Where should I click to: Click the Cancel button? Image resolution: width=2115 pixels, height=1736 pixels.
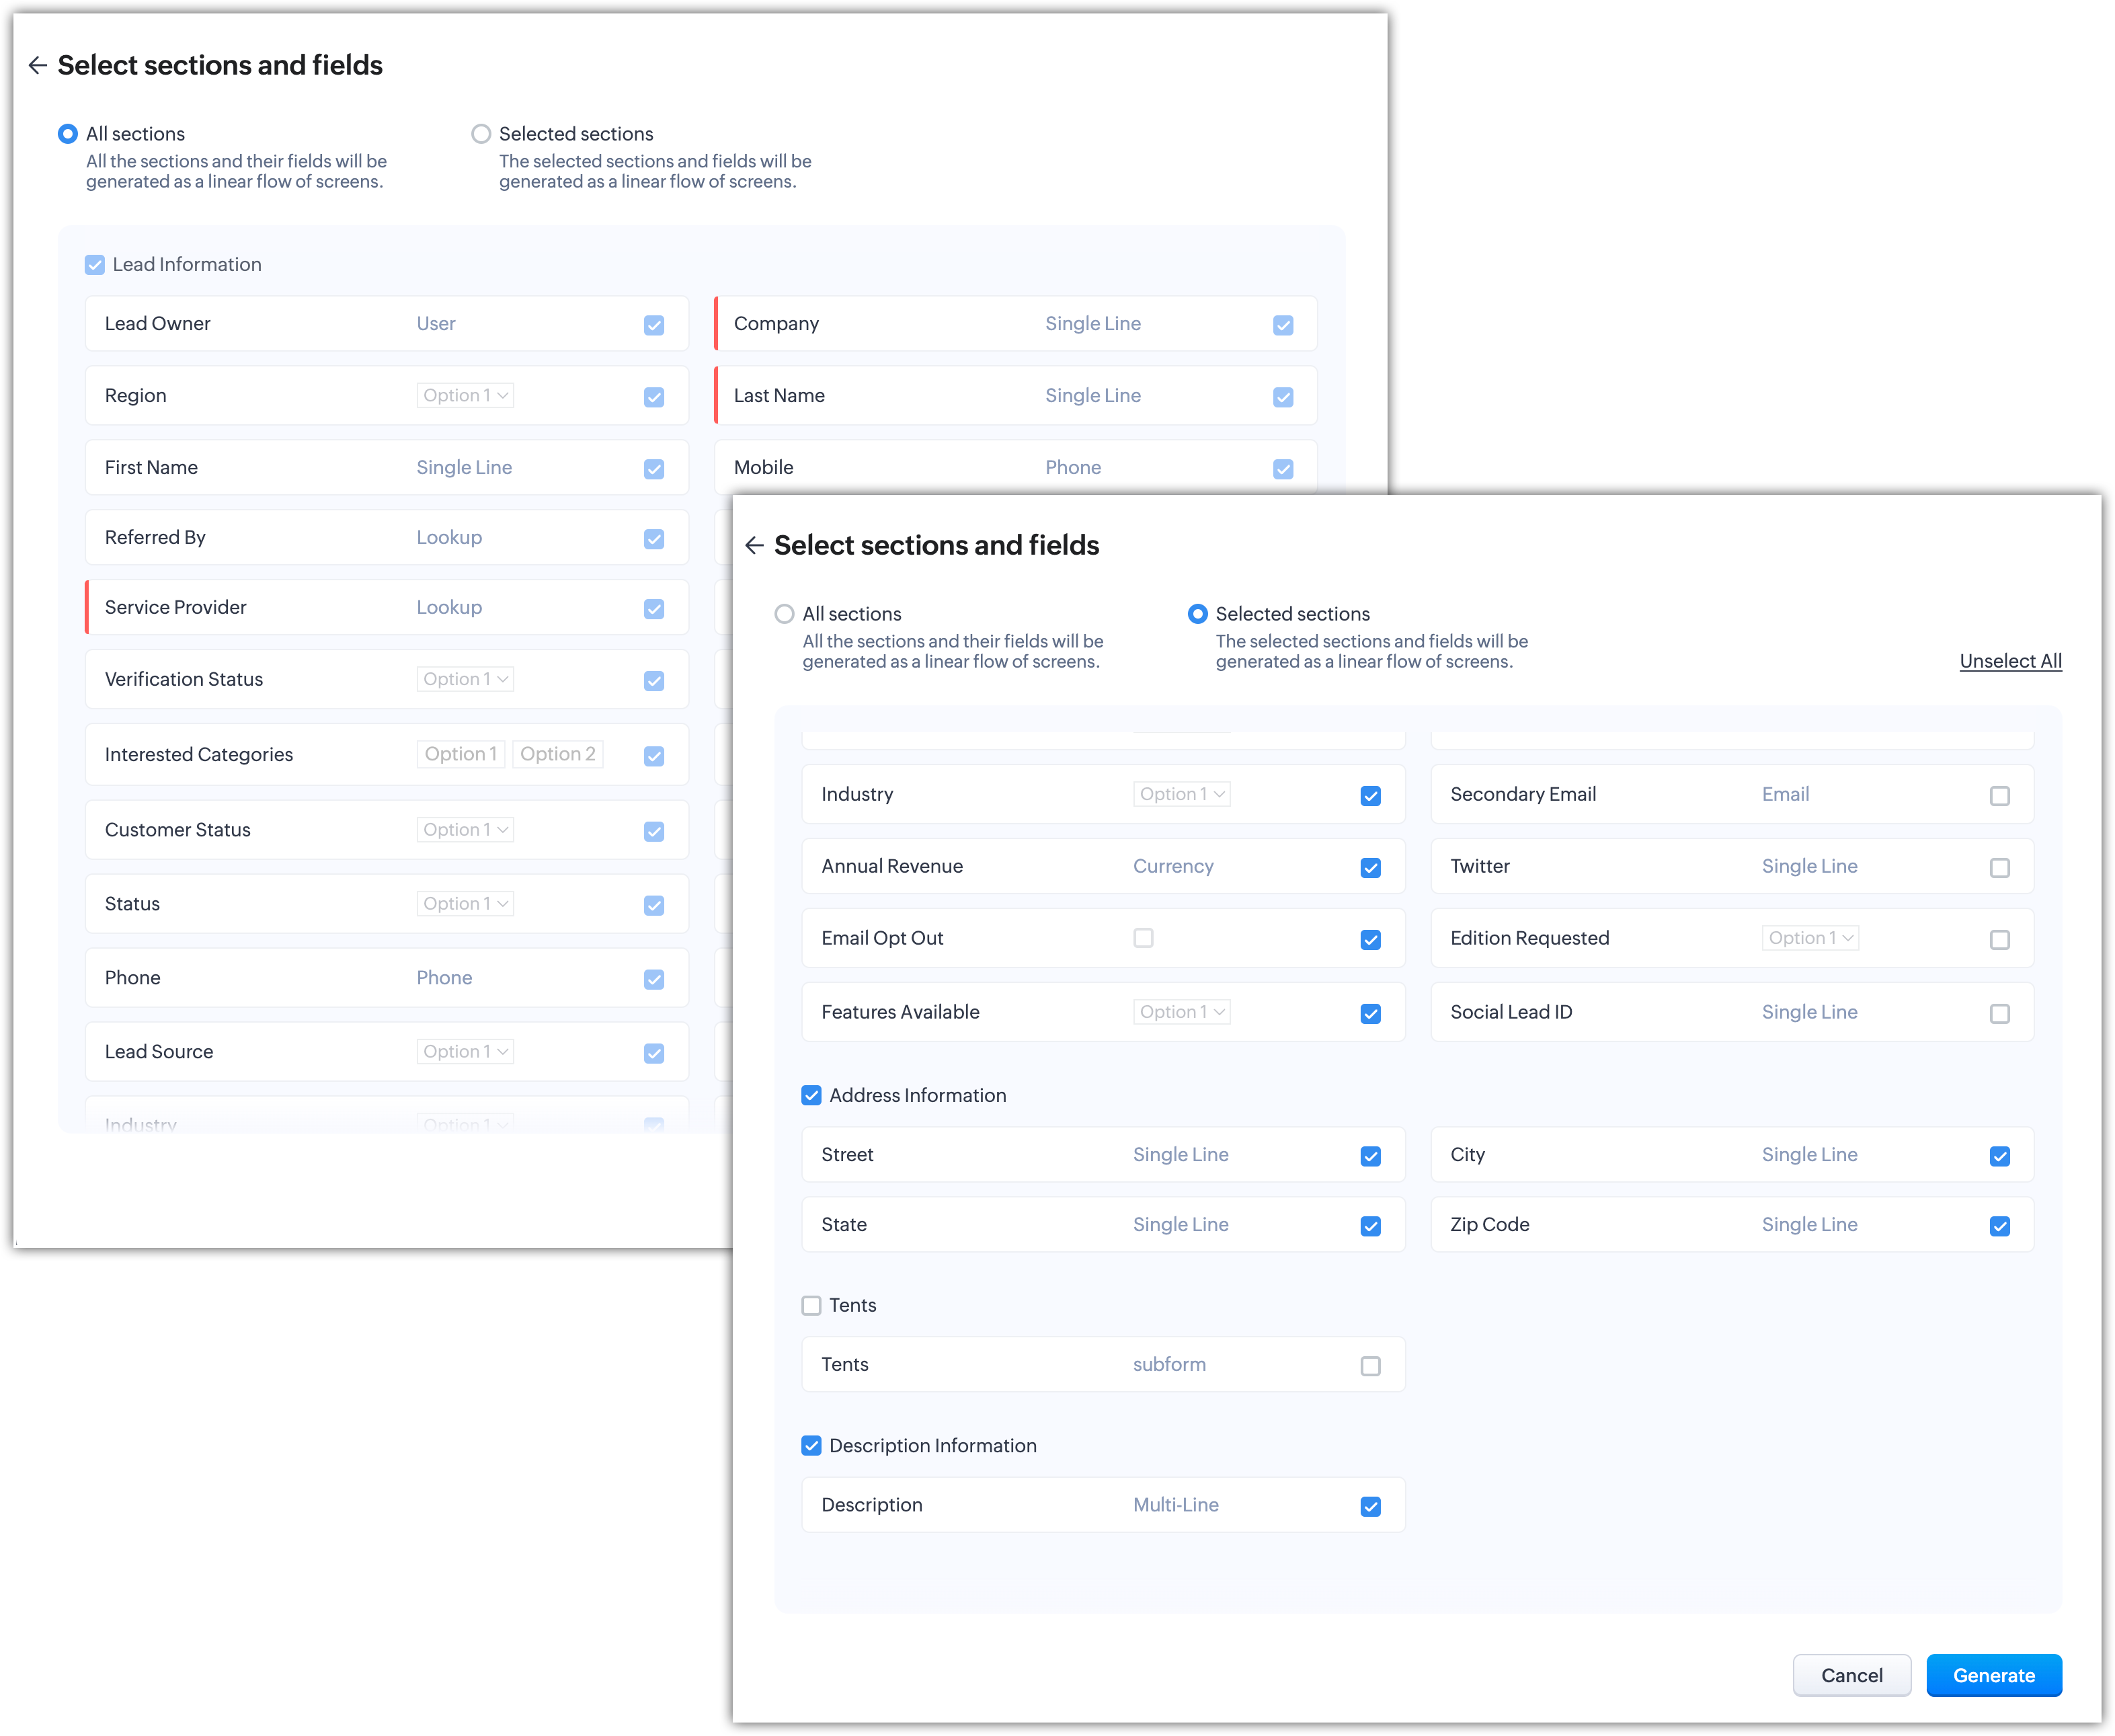pos(1851,1675)
